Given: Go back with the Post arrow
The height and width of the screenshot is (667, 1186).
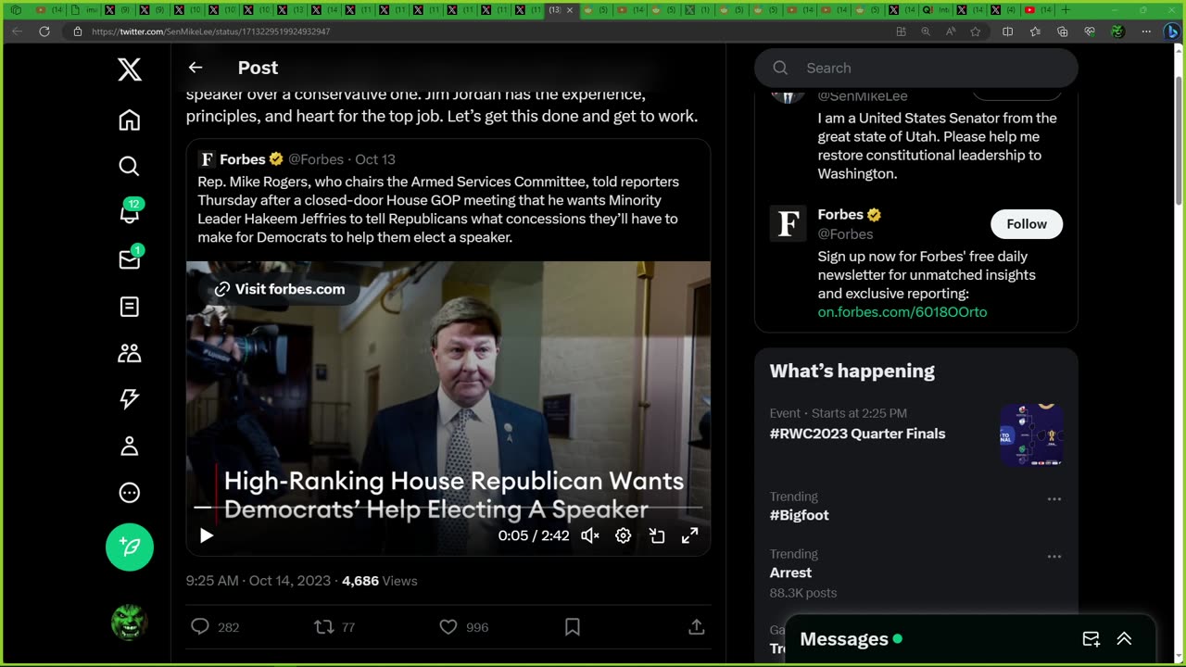Looking at the screenshot, I should tap(196, 68).
